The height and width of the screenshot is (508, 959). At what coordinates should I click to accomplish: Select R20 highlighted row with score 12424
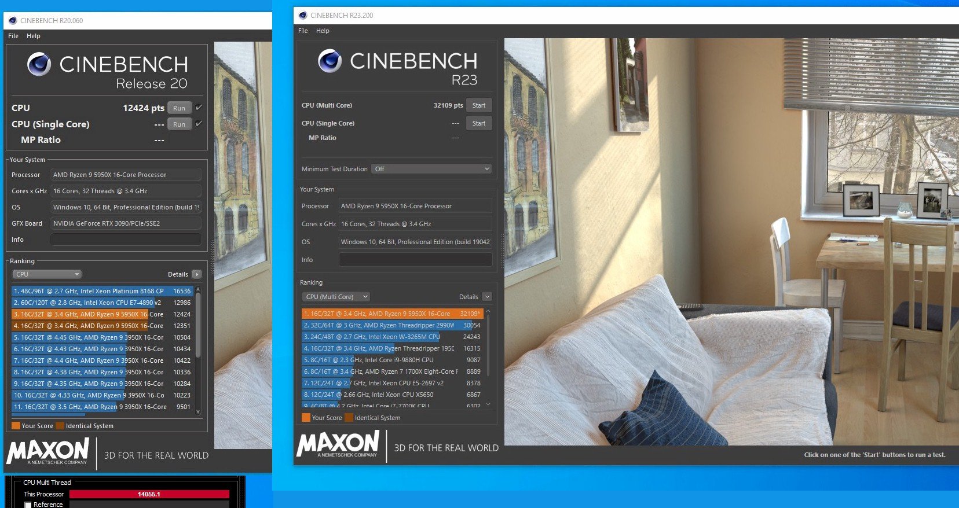pos(103,314)
